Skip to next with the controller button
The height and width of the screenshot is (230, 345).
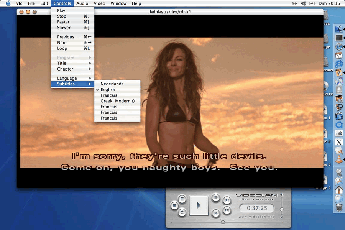(x=227, y=210)
